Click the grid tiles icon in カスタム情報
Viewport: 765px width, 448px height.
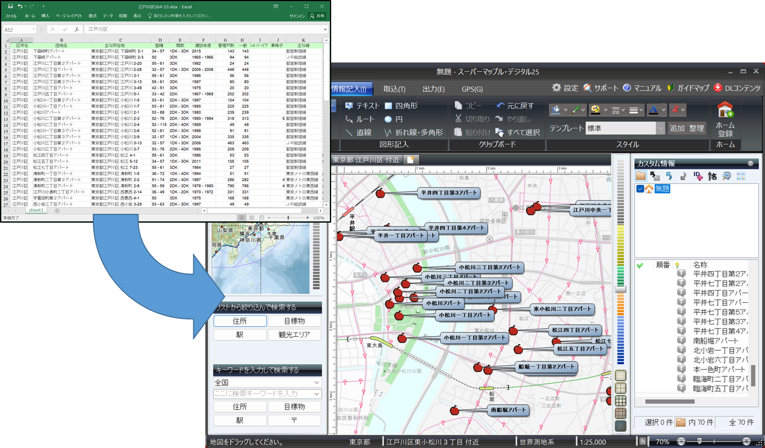click(x=741, y=176)
